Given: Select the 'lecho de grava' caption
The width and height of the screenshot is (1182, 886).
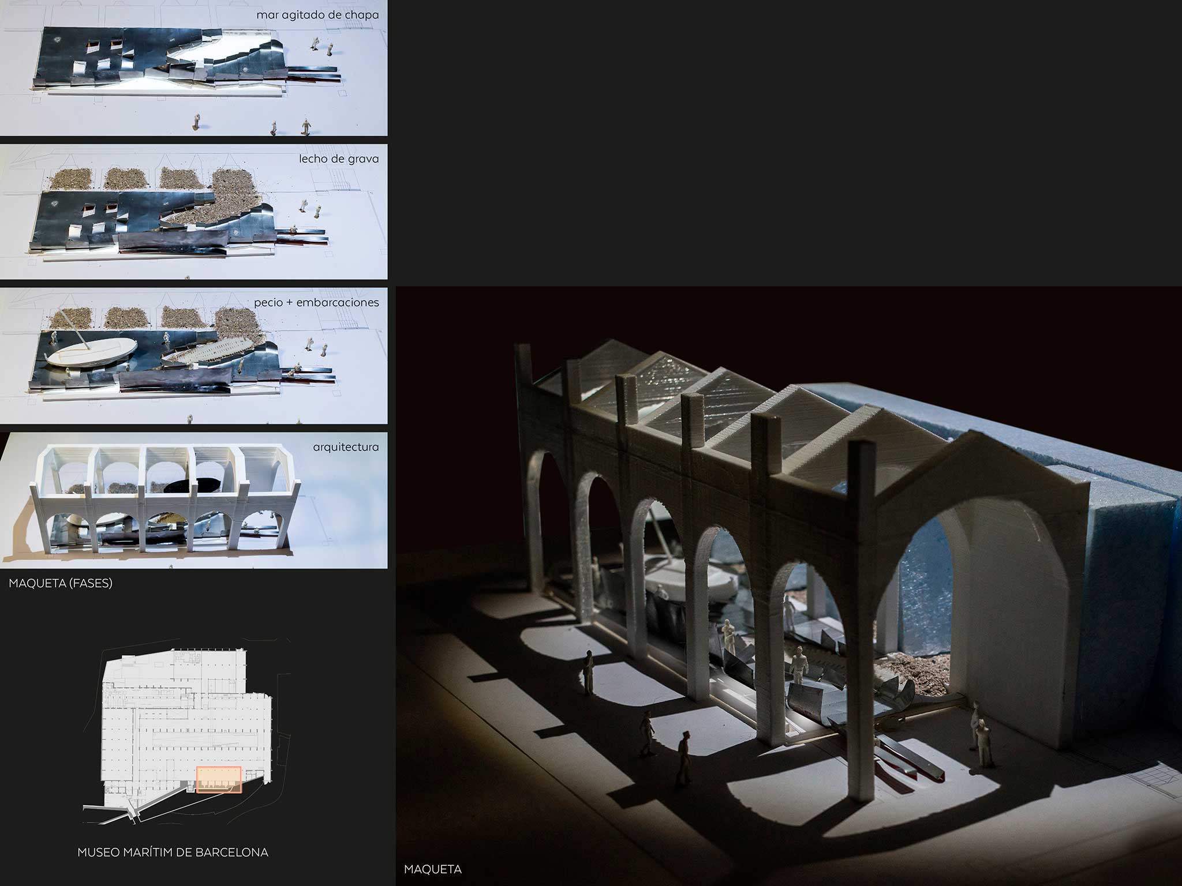Looking at the screenshot, I should [339, 159].
